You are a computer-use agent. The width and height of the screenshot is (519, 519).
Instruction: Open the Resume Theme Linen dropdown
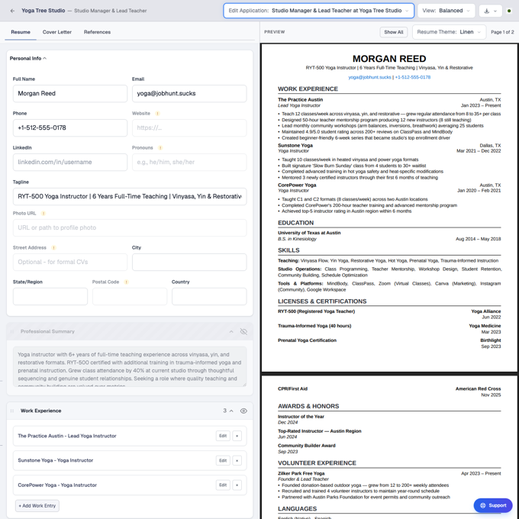(x=449, y=32)
